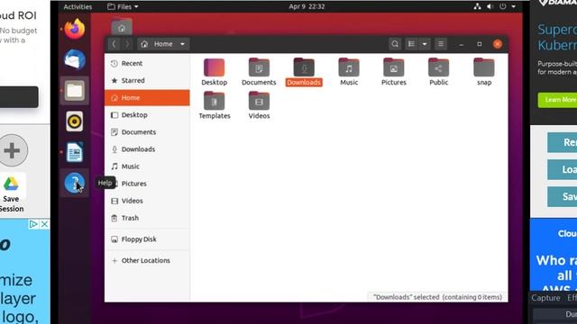
Task: Open the Files app menu in top bar
Action: [123, 6]
